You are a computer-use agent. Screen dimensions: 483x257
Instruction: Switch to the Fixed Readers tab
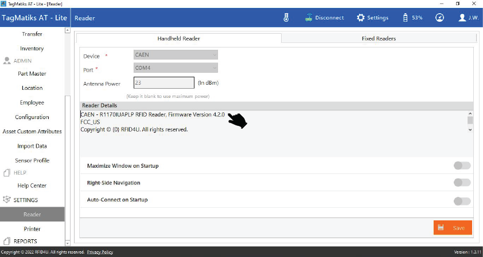379,38
